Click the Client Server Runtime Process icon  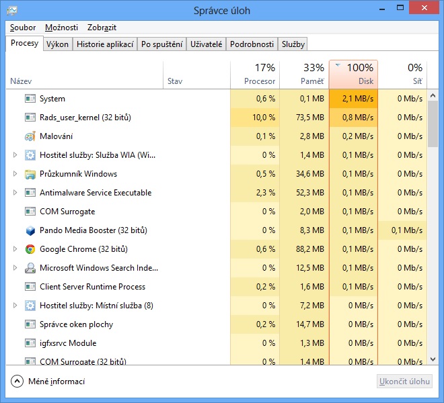pyautogui.click(x=30, y=287)
